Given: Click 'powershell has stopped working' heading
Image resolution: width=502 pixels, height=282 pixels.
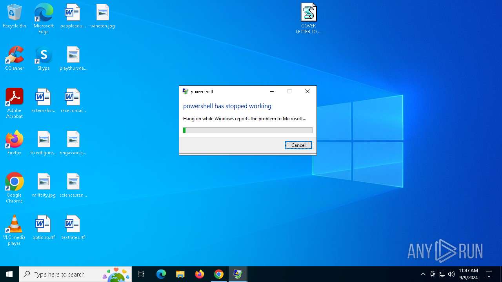Looking at the screenshot, I should point(227,106).
